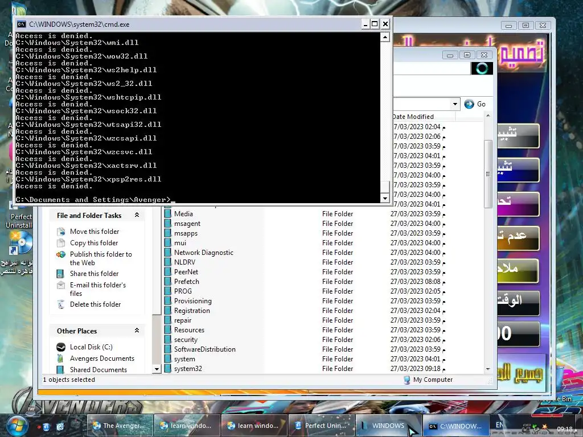The height and width of the screenshot is (437, 583).
Task: Click the Share this folder link
Action: pos(94,274)
